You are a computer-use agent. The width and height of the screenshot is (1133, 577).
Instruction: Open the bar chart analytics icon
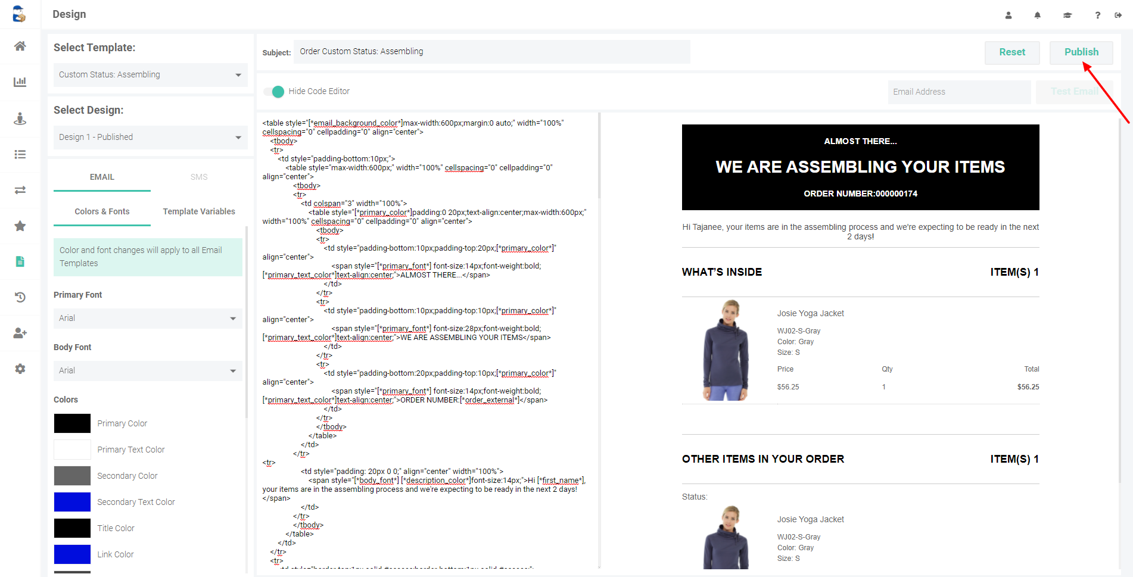pyautogui.click(x=20, y=82)
